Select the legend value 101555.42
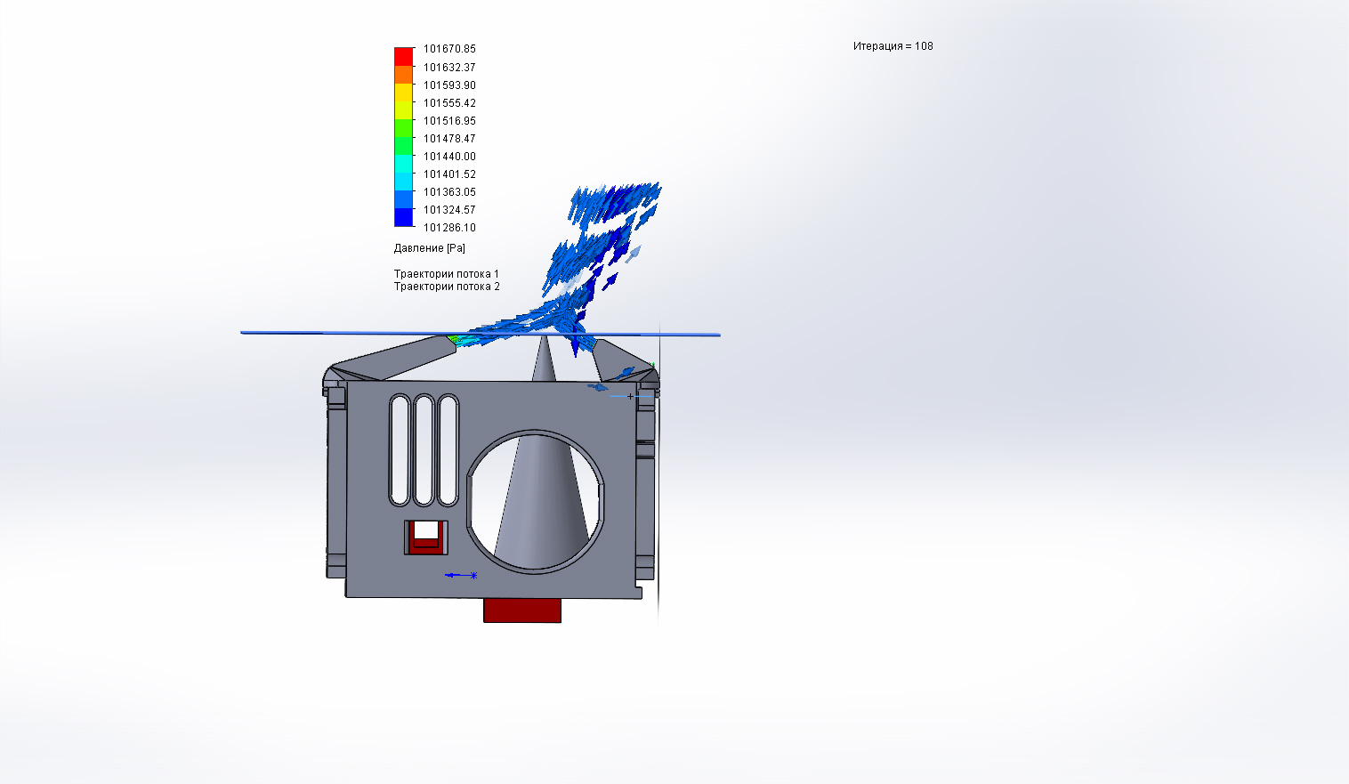The image size is (1349, 784). point(449,103)
